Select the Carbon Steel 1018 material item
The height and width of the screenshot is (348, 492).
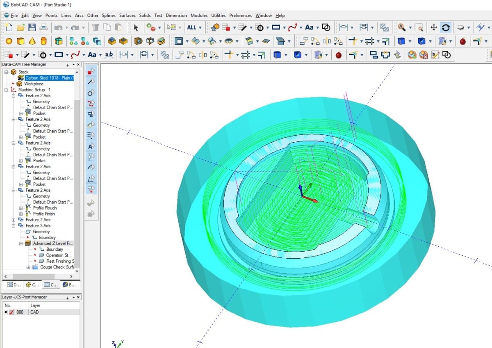[x=49, y=78]
